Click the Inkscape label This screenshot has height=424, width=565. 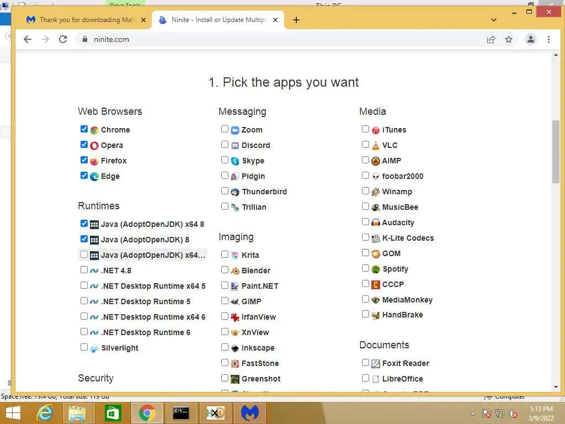pyautogui.click(x=258, y=348)
